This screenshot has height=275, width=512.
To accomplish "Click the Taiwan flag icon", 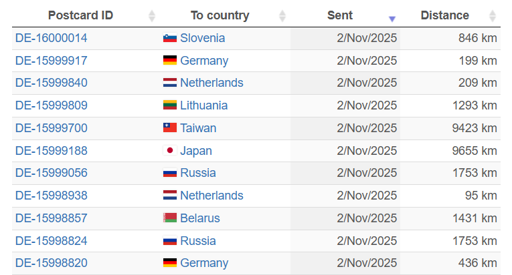I will pyautogui.click(x=169, y=128).
